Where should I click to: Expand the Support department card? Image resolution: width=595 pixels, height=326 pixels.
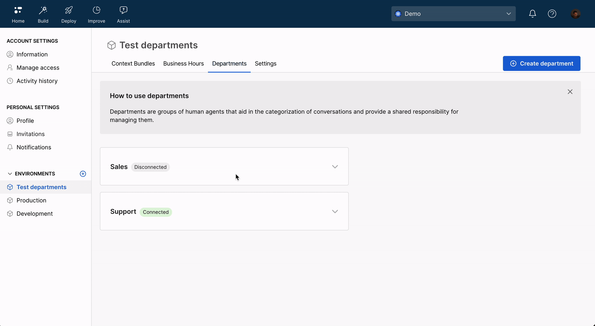click(x=335, y=212)
